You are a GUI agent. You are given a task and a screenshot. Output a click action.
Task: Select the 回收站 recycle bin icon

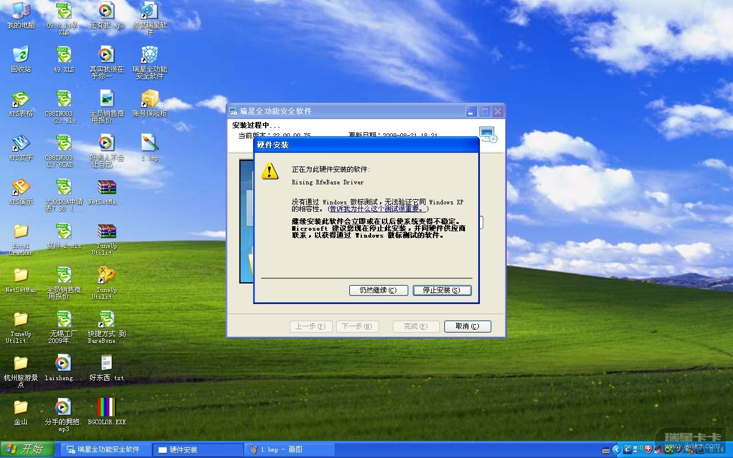click(x=21, y=60)
